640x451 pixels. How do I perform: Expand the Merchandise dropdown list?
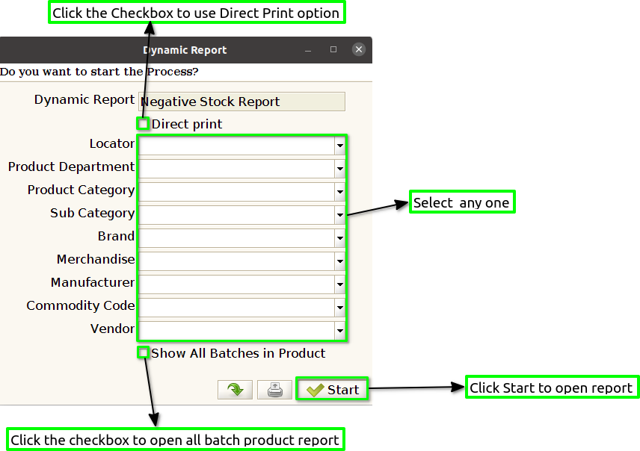point(339,261)
